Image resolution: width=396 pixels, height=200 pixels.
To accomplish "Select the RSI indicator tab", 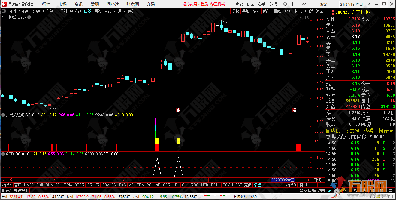I will pyautogui.click(x=149, y=185).
